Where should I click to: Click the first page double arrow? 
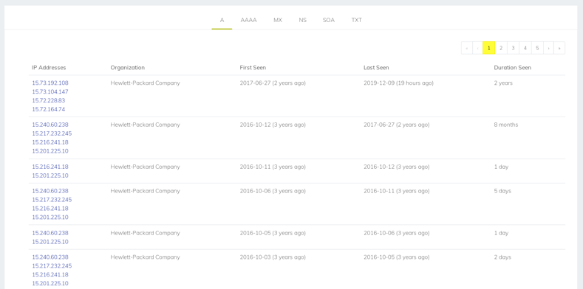pos(467,48)
